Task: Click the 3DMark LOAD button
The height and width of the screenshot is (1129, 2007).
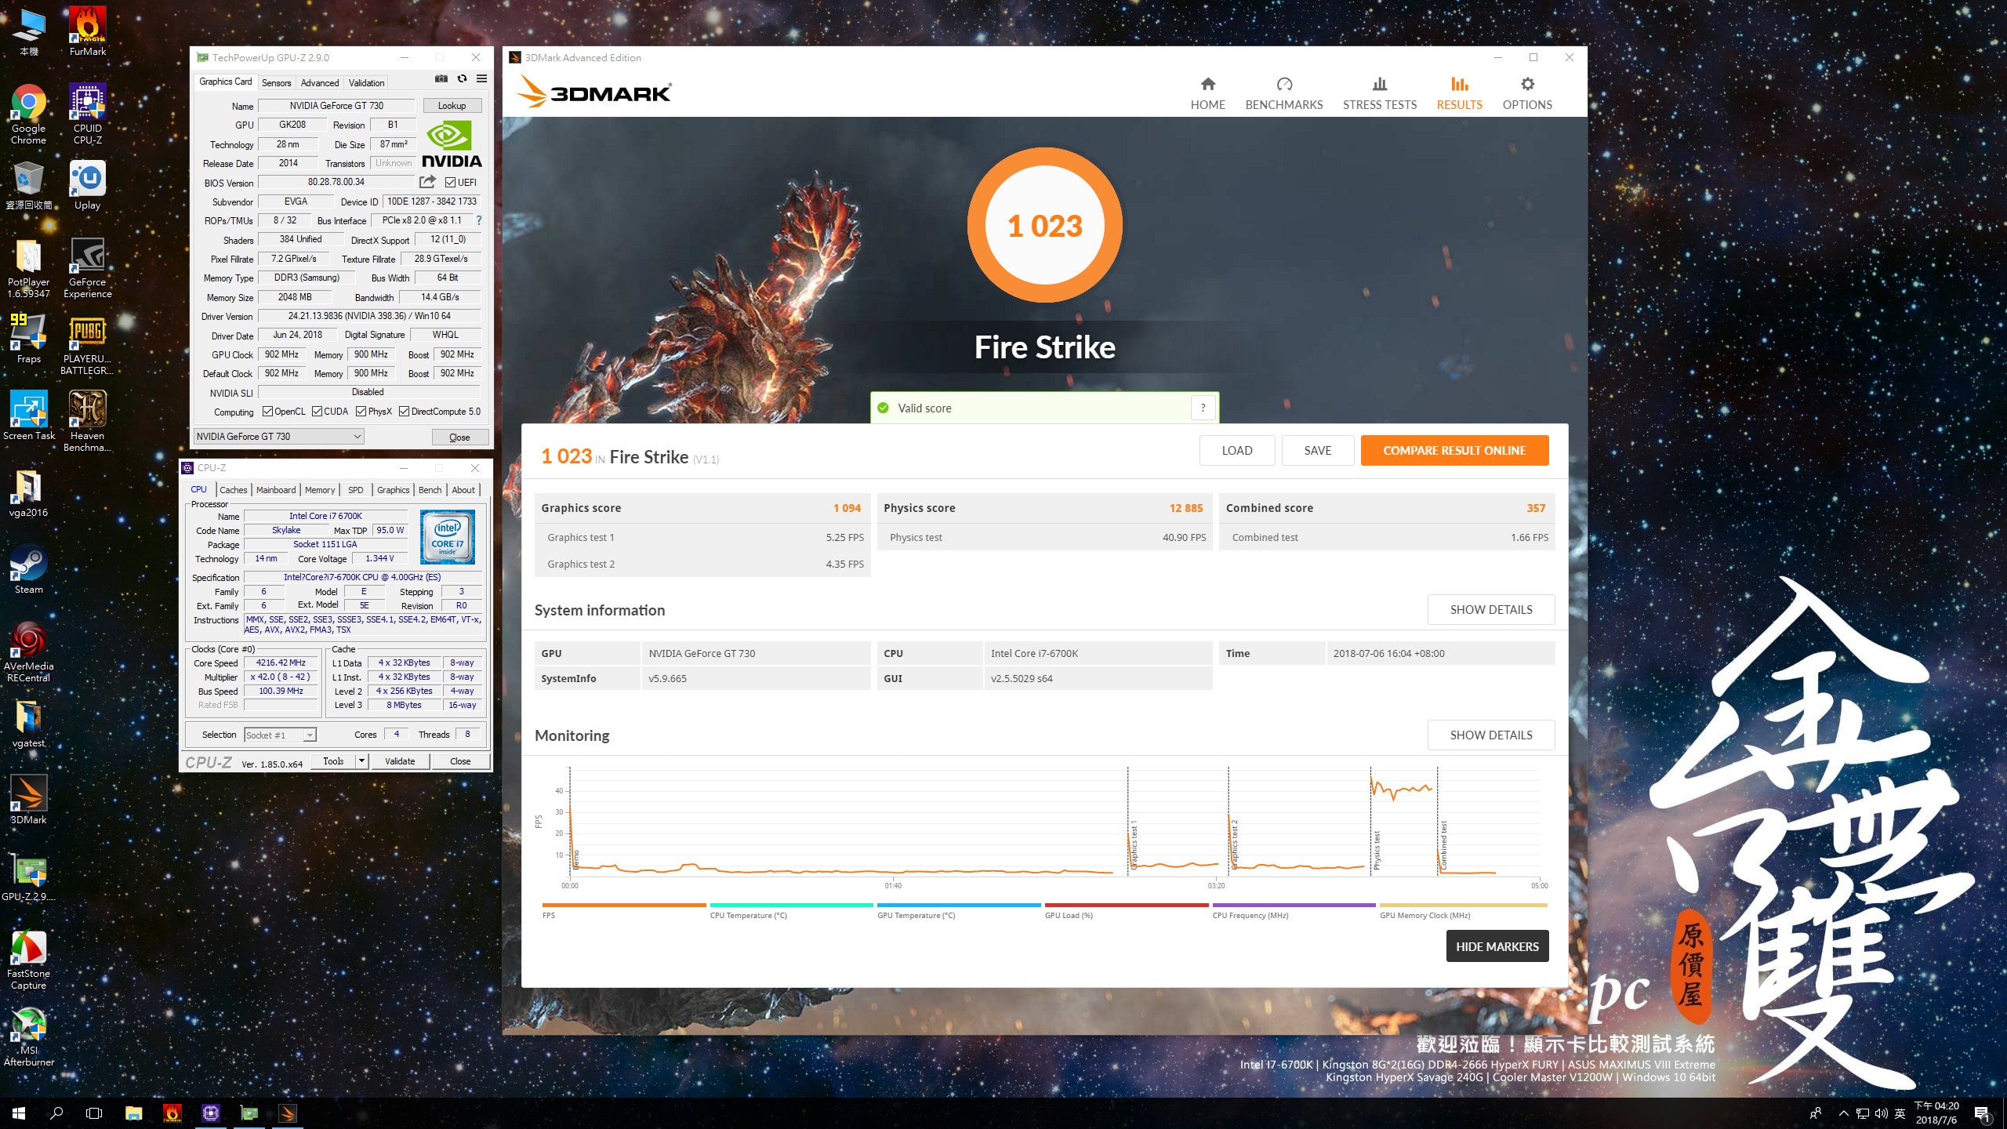Action: [x=1236, y=450]
